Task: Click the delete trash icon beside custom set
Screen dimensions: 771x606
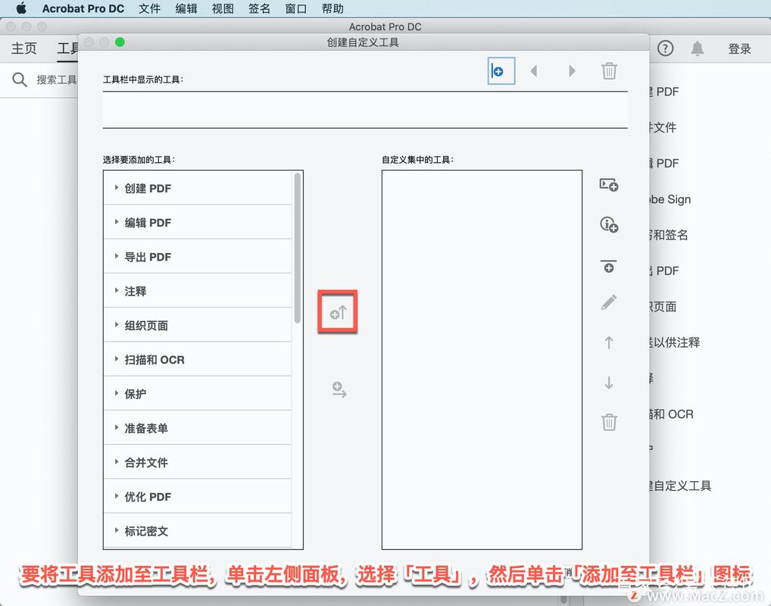Action: (x=608, y=422)
